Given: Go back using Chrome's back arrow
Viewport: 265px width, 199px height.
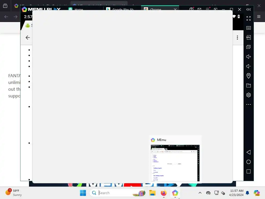Looking at the screenshot, I should click(27, 38).
